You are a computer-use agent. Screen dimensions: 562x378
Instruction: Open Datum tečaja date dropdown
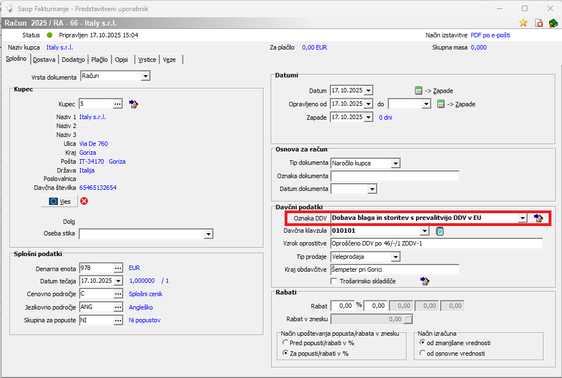118,281
